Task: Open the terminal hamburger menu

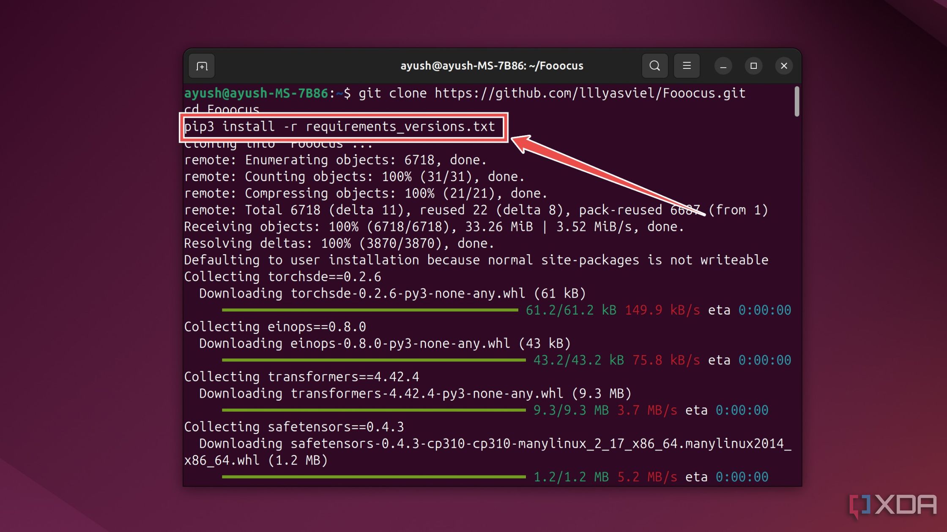Action: pos(687,66)
